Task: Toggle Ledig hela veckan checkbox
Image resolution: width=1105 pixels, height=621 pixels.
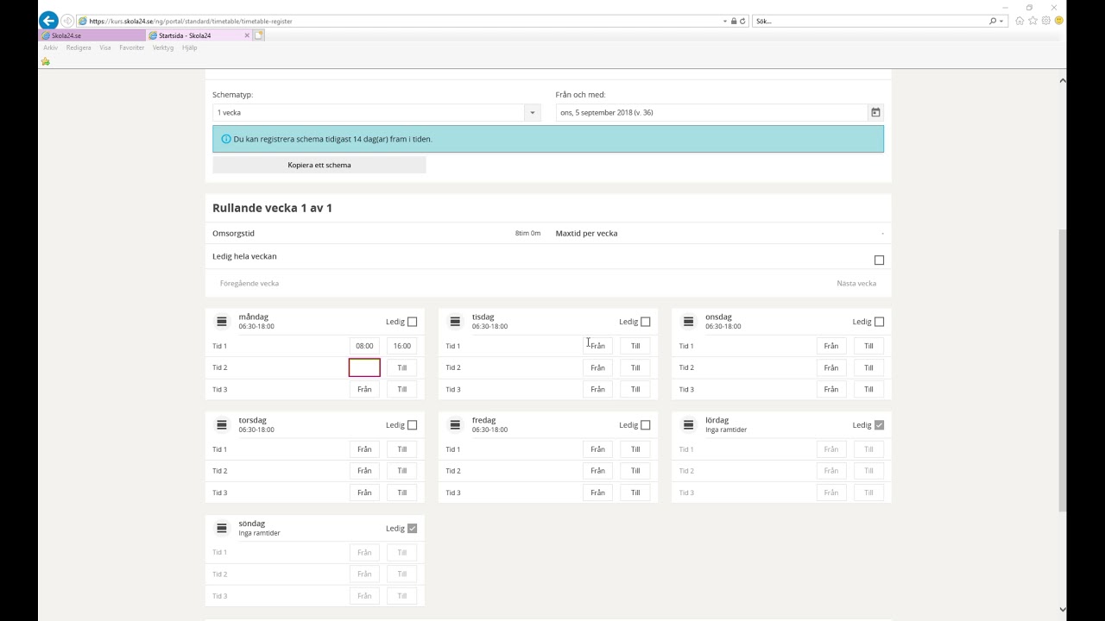Action: coord(879,260)
